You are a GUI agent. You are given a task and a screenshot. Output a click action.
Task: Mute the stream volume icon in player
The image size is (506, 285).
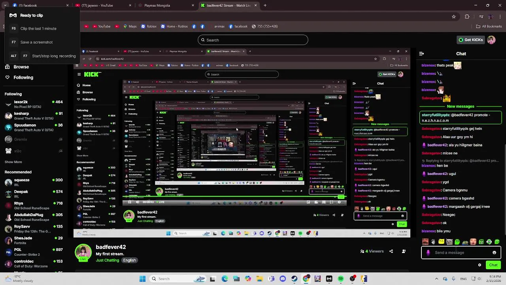[x=137, y=202]
